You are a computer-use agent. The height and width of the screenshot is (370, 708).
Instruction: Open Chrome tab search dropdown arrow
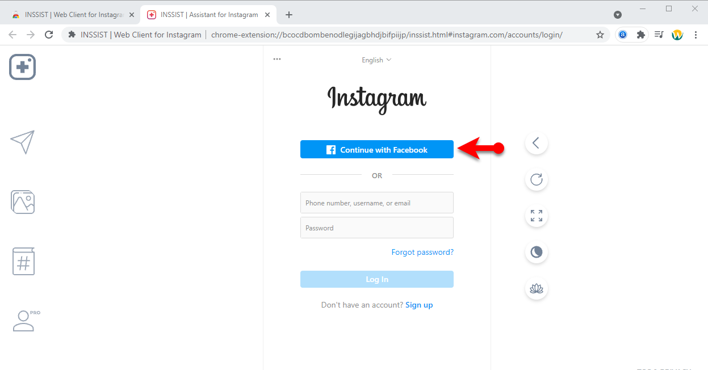(x=618, y=15)
